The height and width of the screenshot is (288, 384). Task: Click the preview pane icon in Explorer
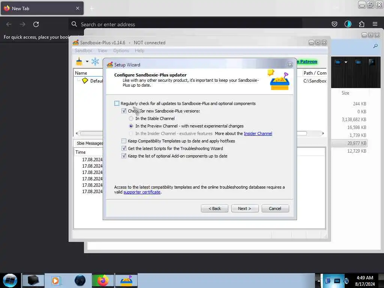358,62
